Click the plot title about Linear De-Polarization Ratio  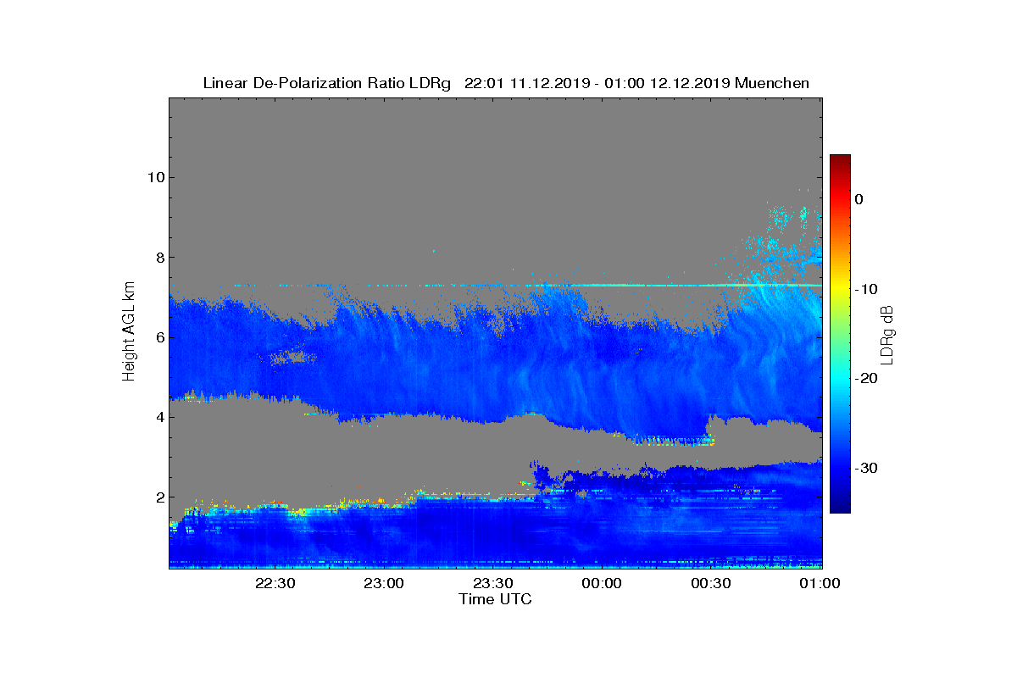[506, 83]
